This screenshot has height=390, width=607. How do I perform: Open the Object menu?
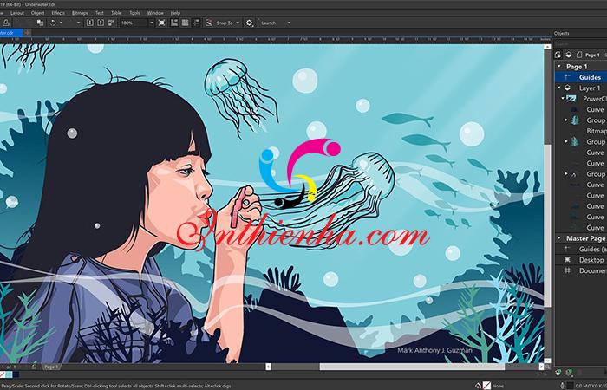37,13
